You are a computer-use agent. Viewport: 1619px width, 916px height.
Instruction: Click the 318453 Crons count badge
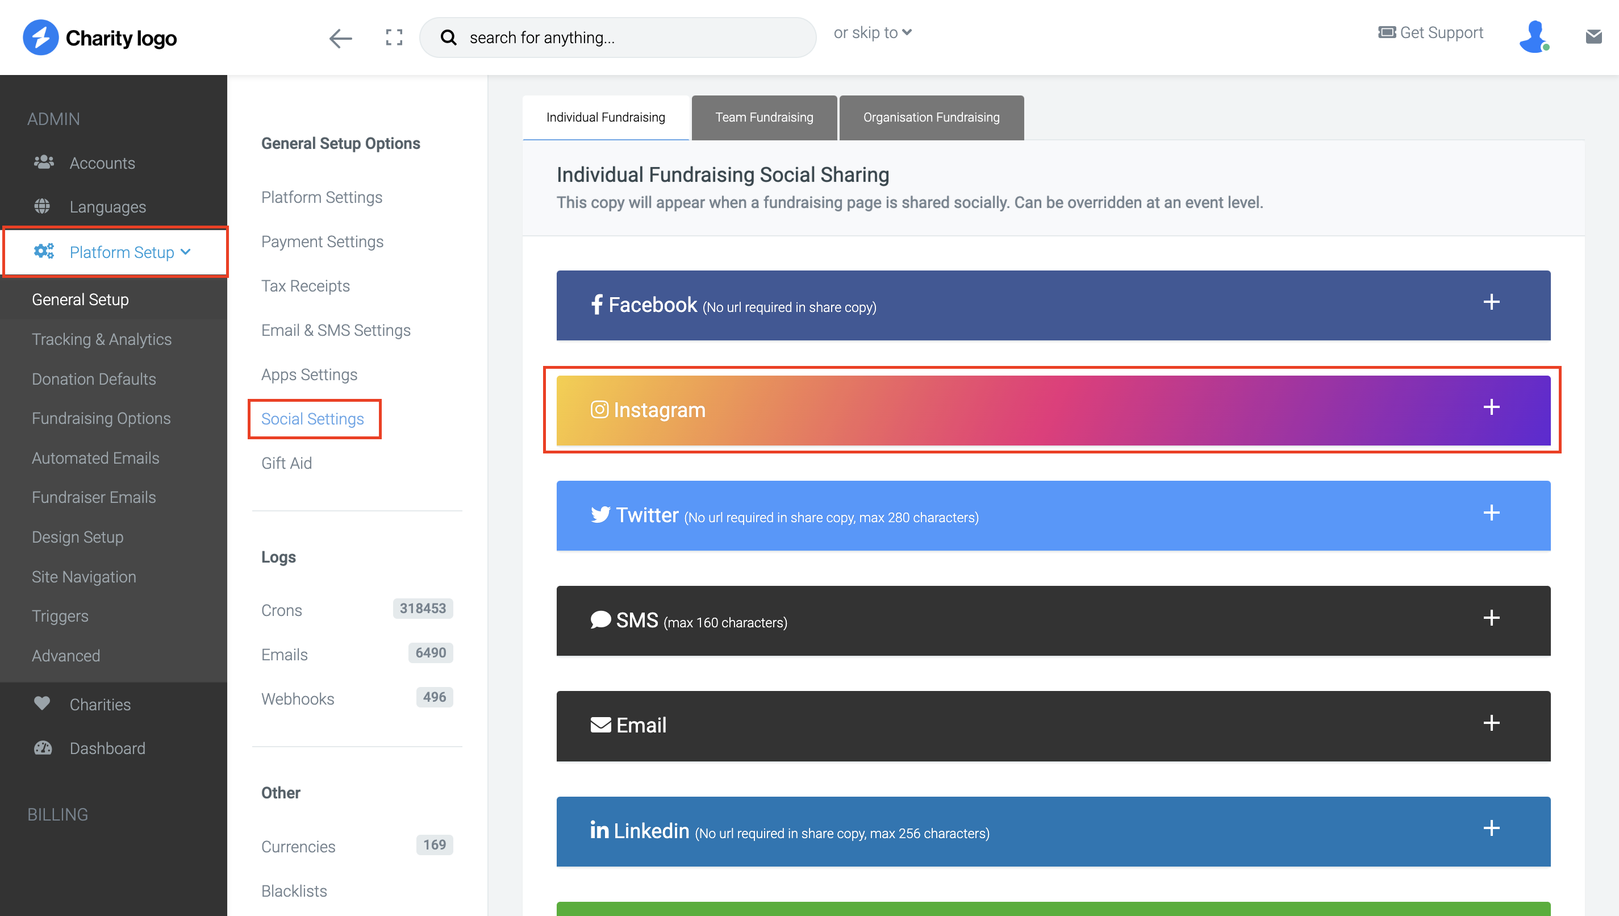[x=423, y=609]
